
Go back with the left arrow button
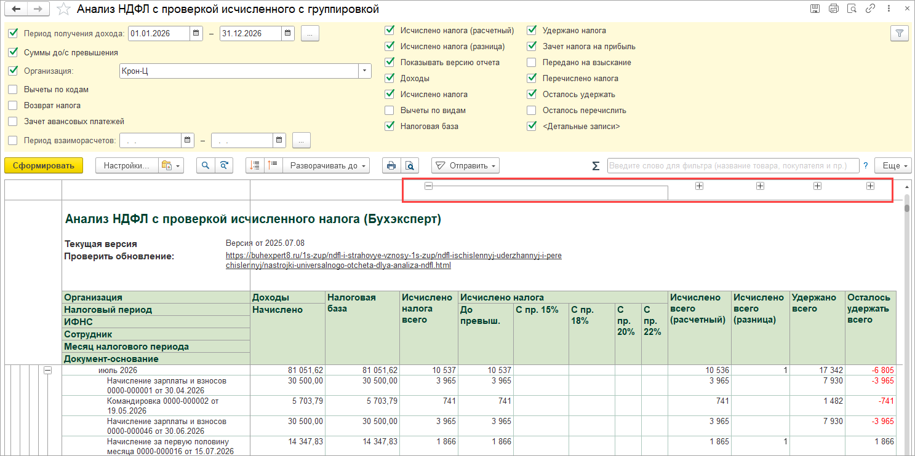(16, 9)
